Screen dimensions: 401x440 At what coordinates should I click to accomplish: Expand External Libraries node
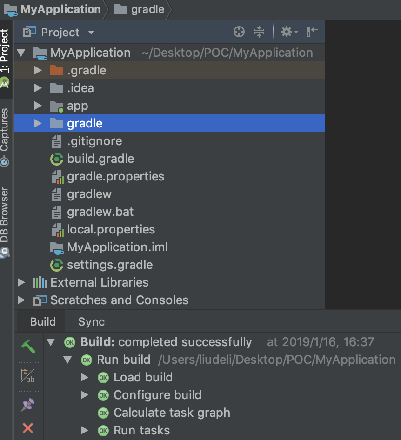coord(21,282)
